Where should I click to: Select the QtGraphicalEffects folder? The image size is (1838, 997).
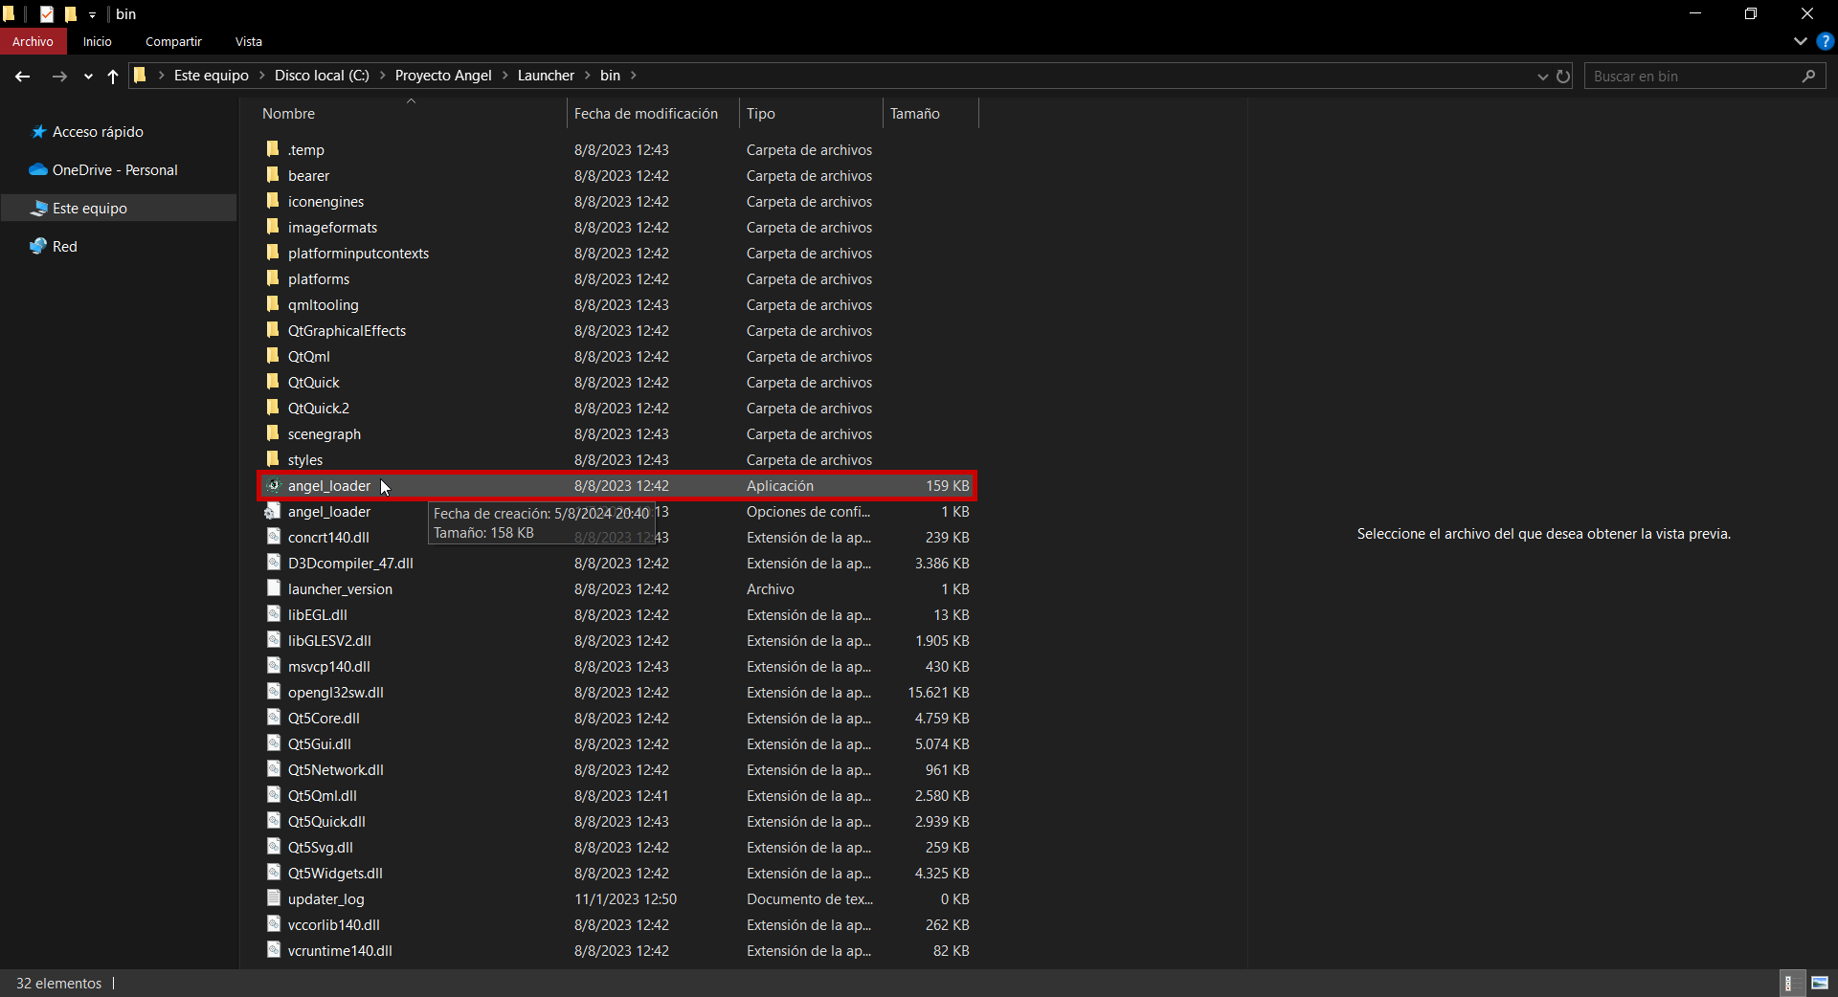tap(347, 331)
